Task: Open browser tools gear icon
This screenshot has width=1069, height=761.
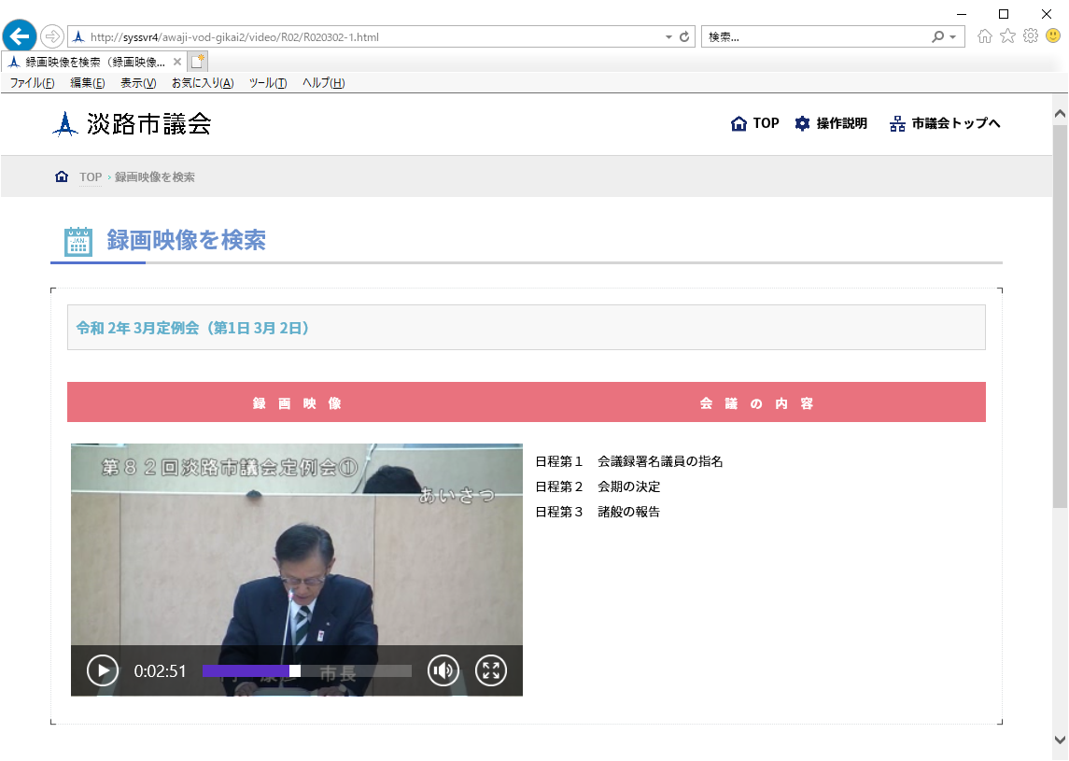Action: tap(1031, 36)
